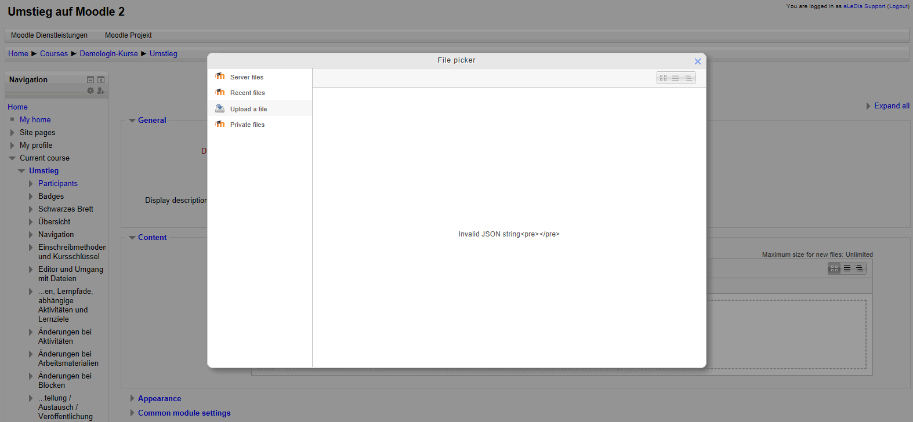913x422 pixels.
Task: Show file manager details list view
Action: tap(847, 268)
